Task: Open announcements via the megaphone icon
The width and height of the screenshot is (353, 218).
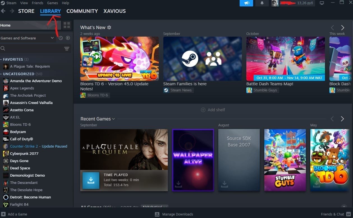Action: [246, 3]
